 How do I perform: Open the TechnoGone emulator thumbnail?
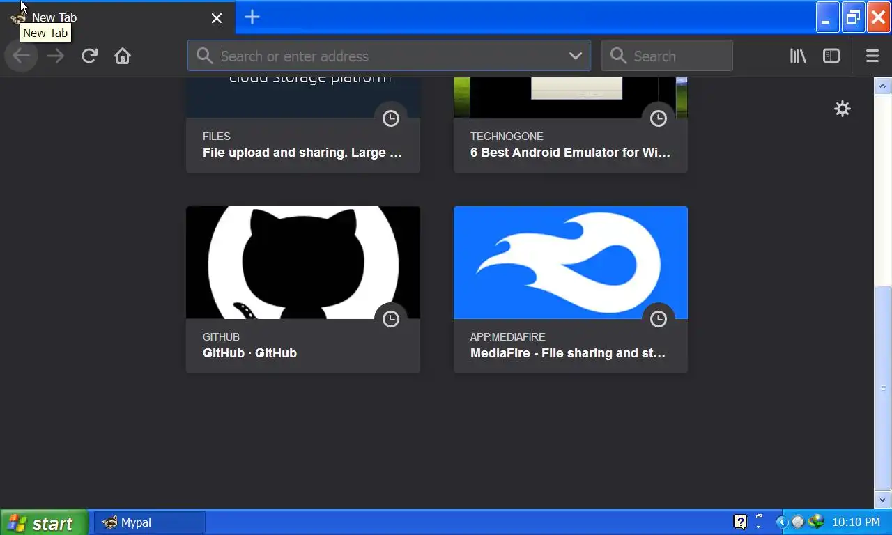(571, 98)
